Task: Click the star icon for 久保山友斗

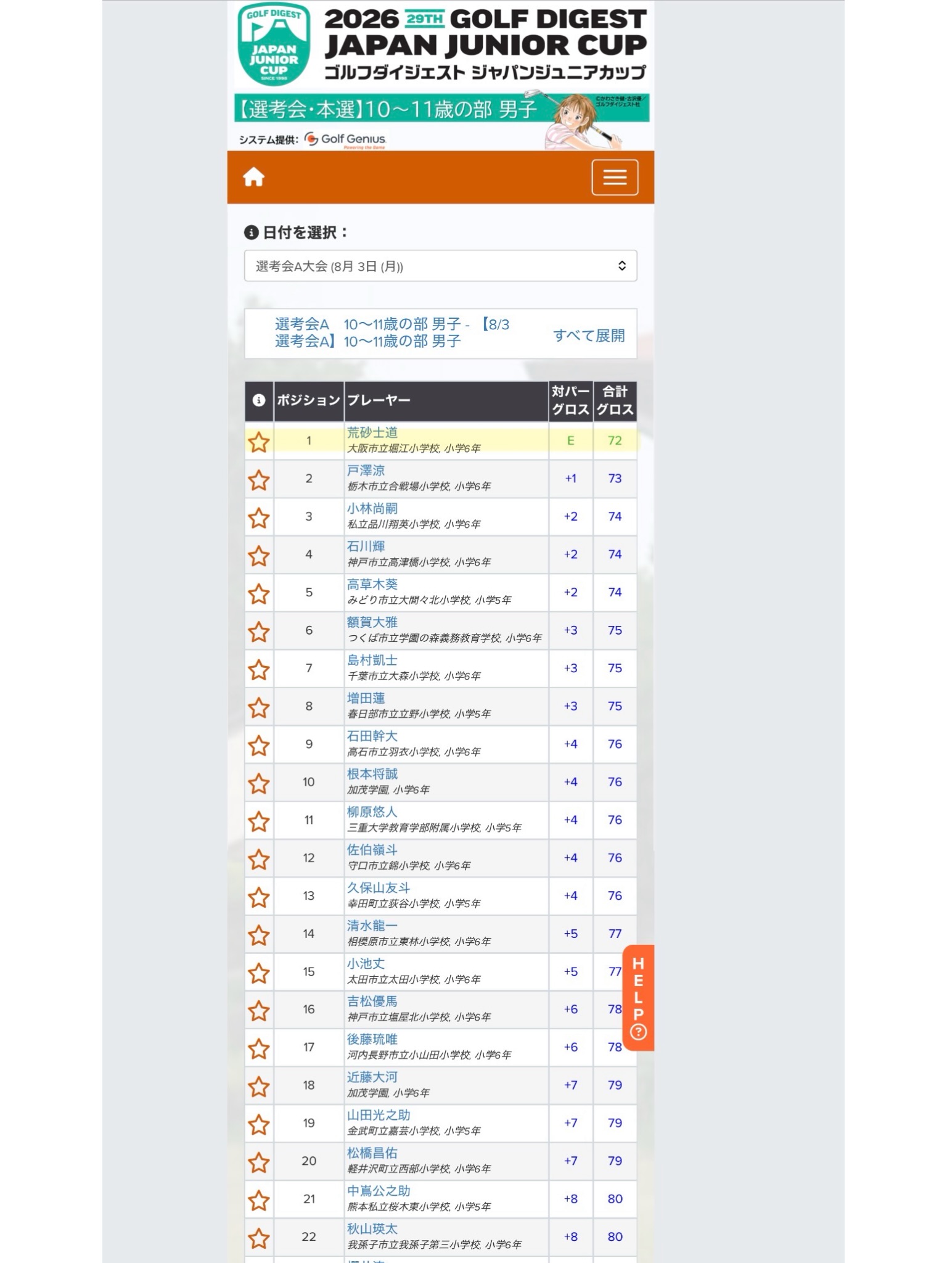Action: click(x=259, y=897)
